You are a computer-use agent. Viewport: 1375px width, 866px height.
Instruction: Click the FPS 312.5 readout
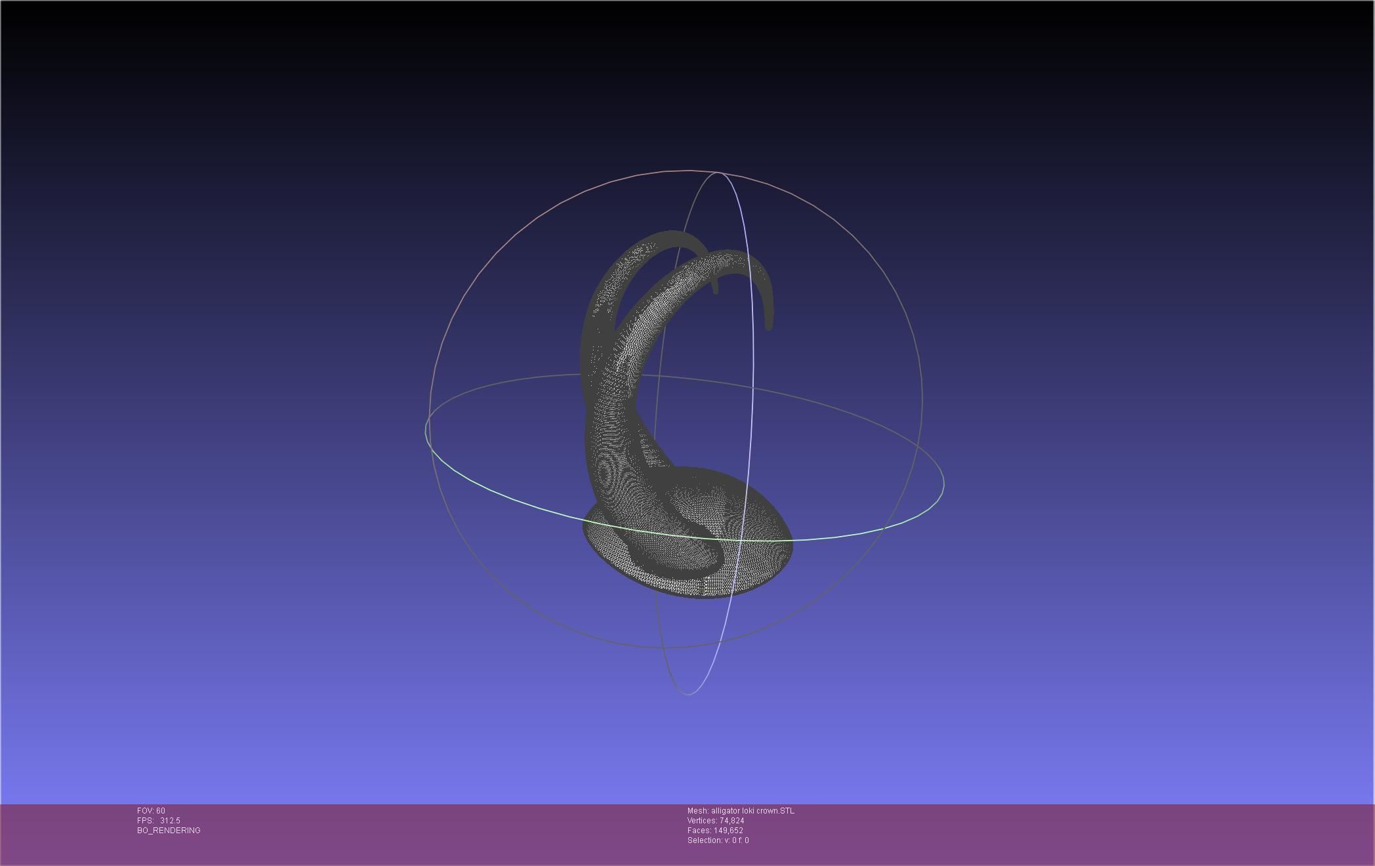pyautogui.click(x=159, y=821)
